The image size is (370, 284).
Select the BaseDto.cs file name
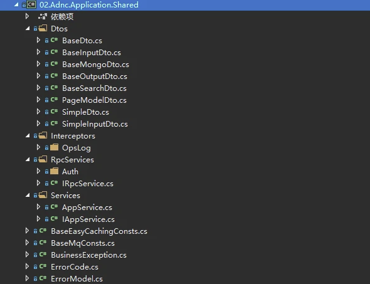point(82,41)
